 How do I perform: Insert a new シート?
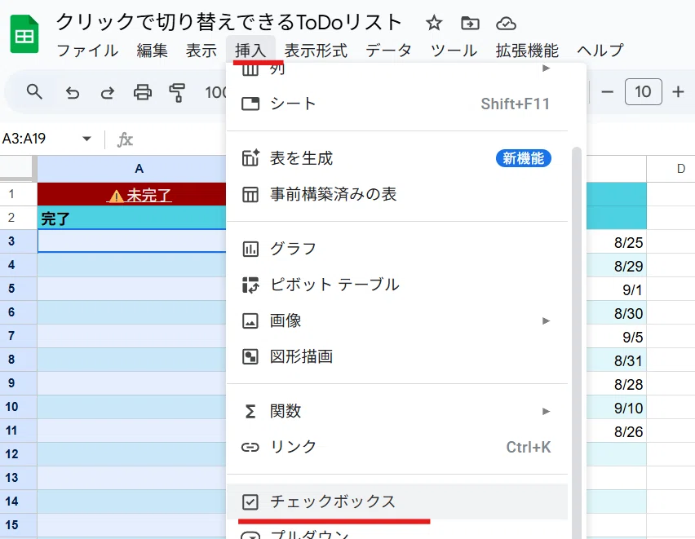(396, 104)
